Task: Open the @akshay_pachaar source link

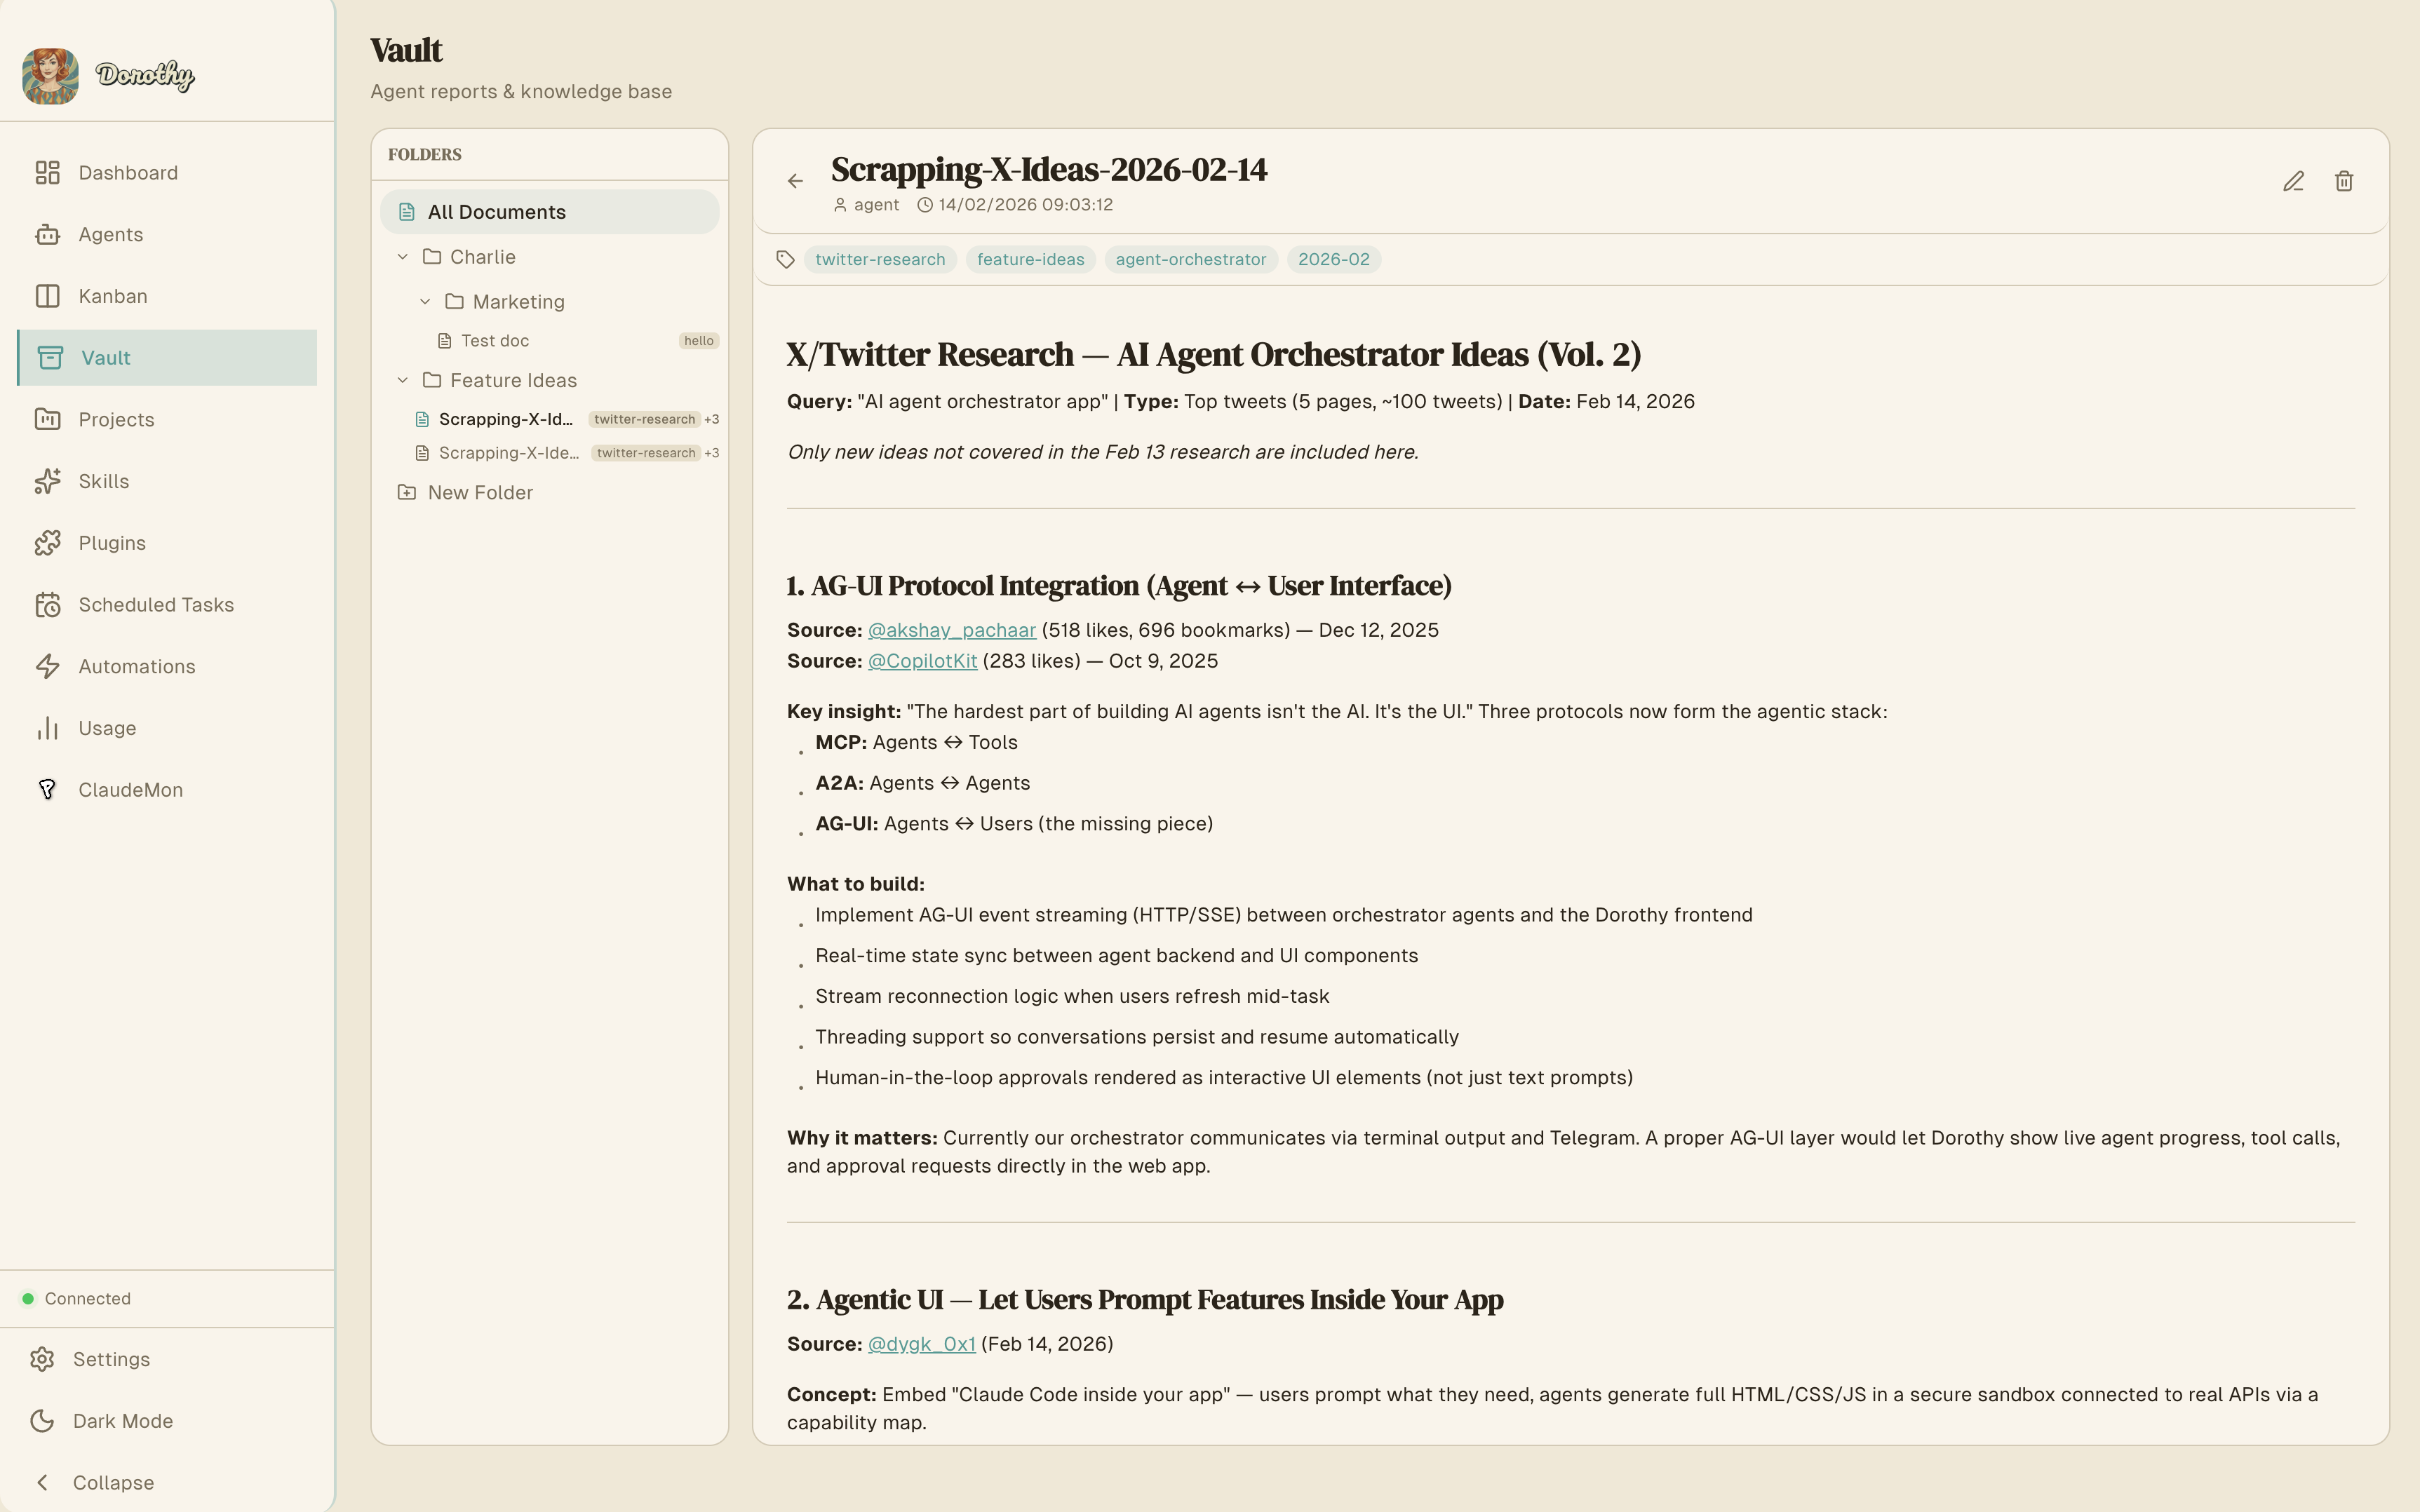Action: point(951,630)
